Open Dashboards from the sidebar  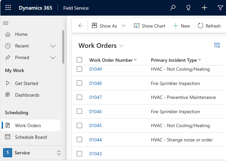[27, 95]
